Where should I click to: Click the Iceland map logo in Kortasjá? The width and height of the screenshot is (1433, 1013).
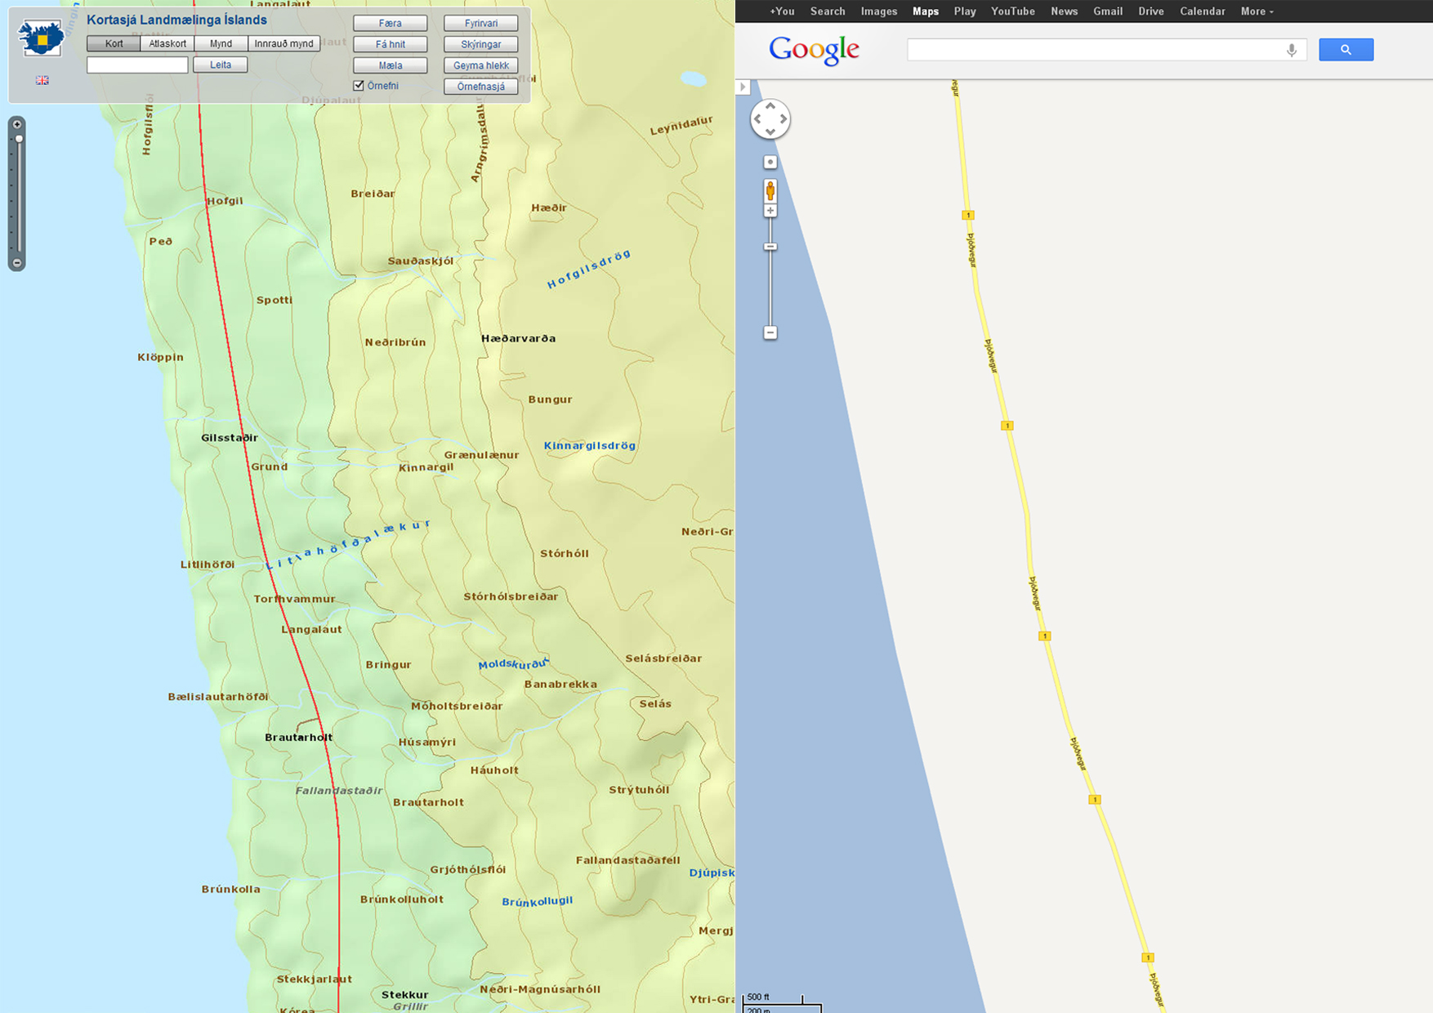[x=41, y=38]
